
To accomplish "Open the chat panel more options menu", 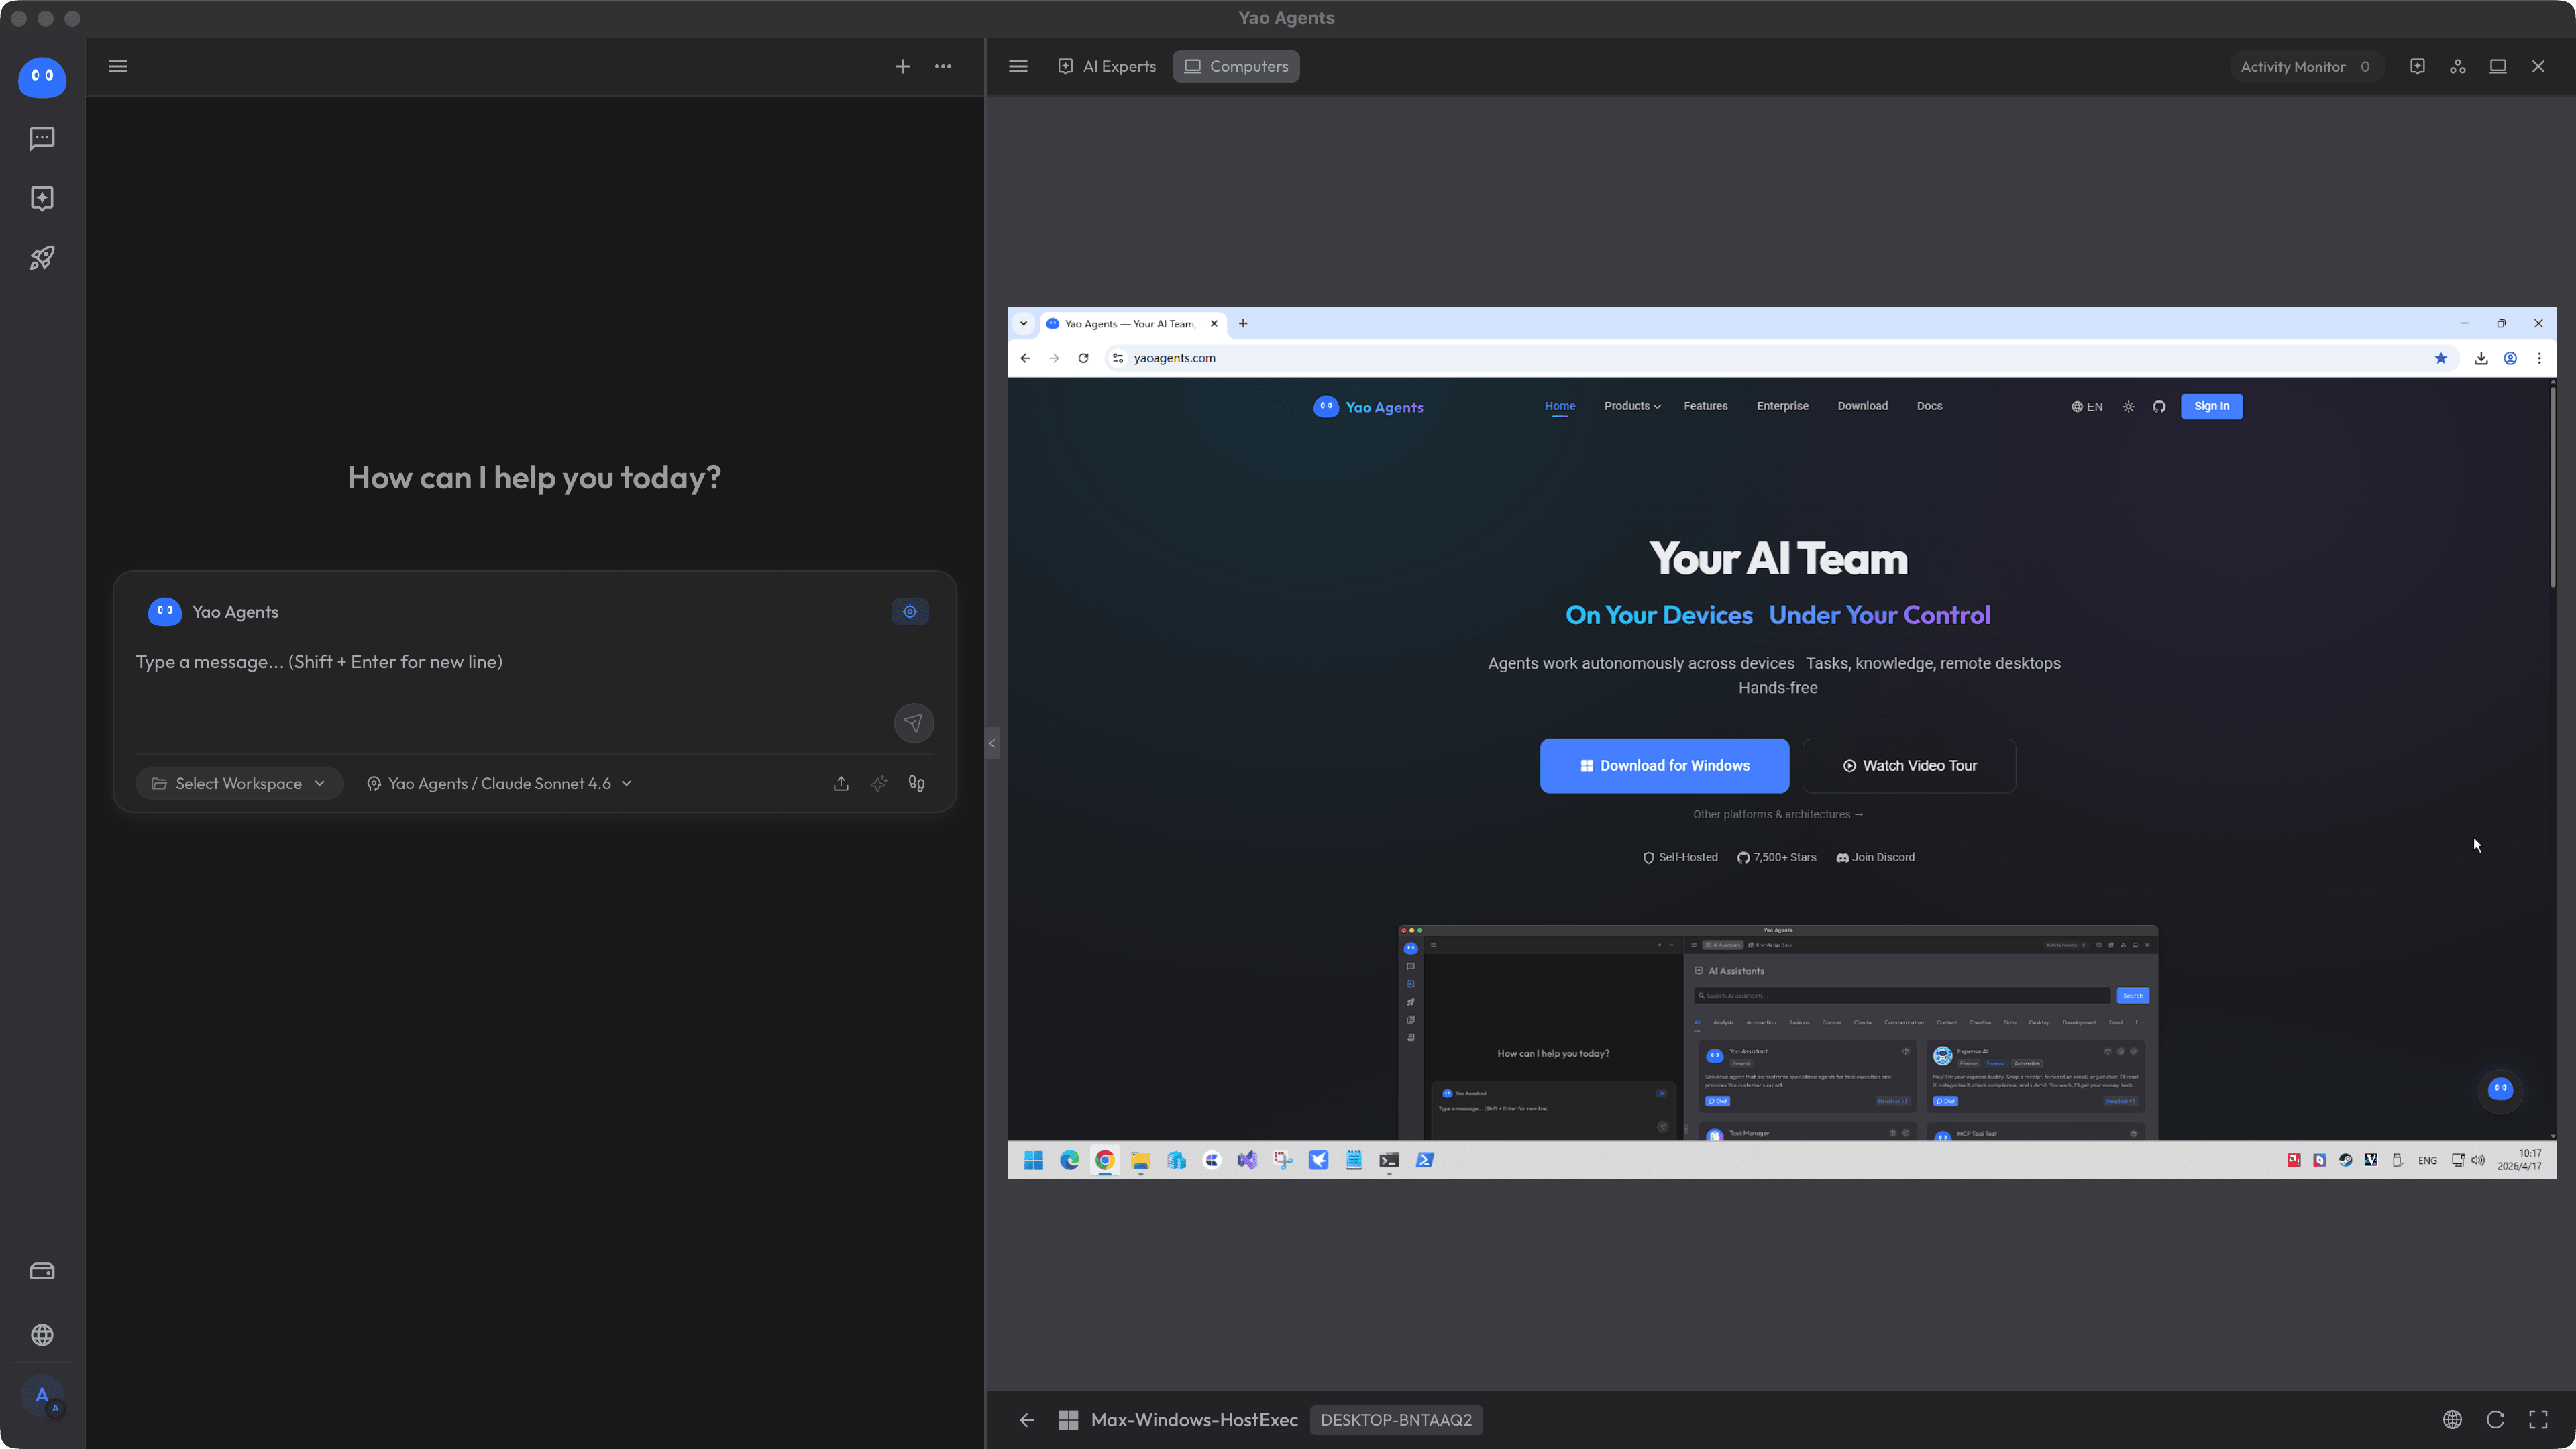I will [x=943, y=66].
